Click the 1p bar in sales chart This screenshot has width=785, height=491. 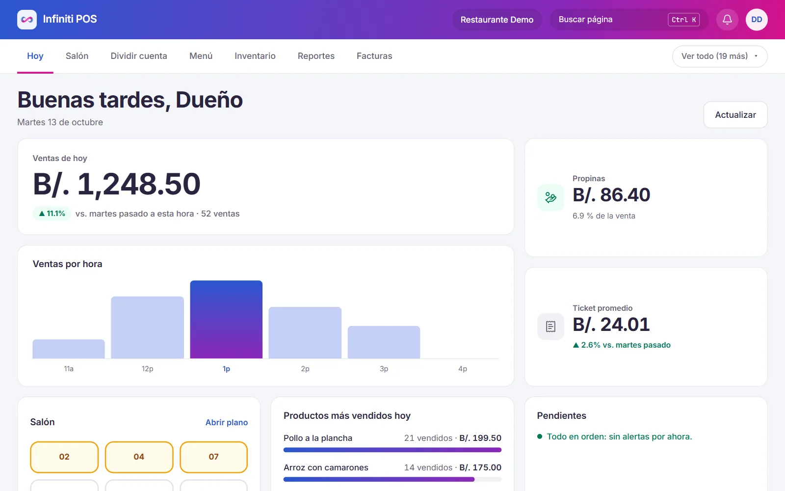(x=226, y=319)
